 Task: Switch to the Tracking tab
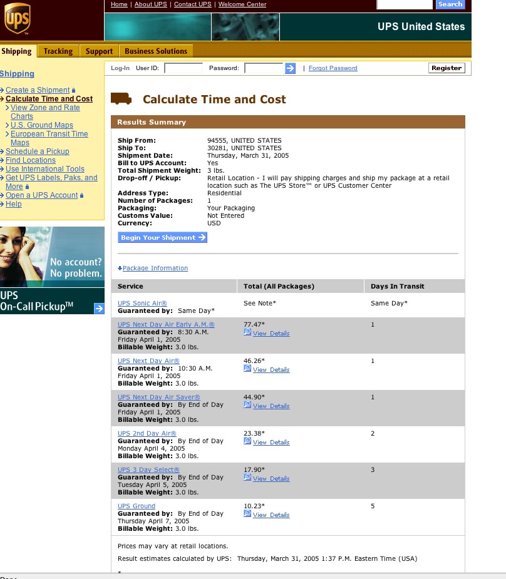58,51
